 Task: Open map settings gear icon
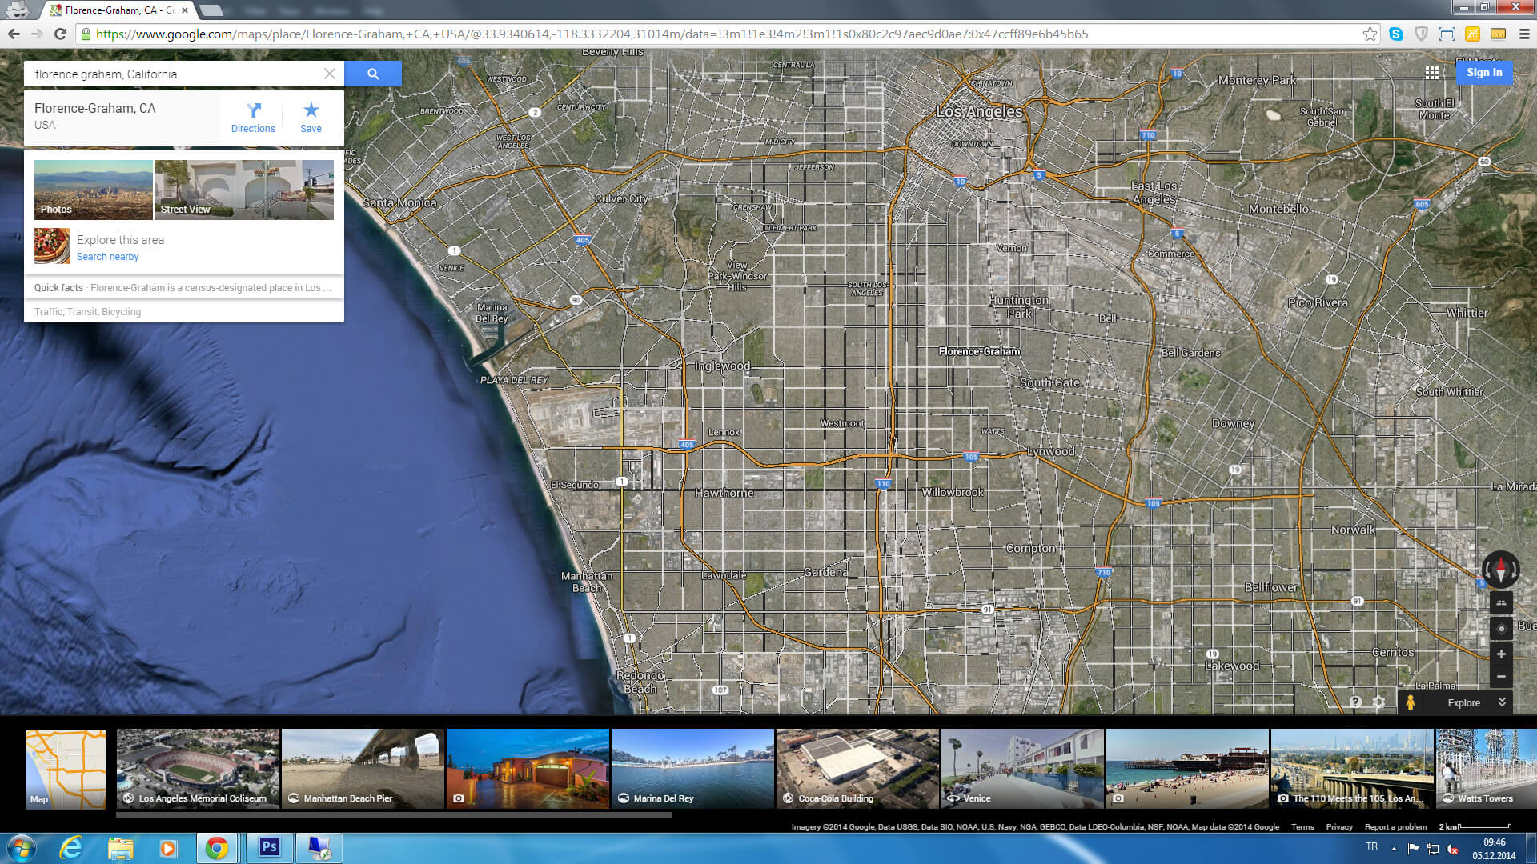1378,702
